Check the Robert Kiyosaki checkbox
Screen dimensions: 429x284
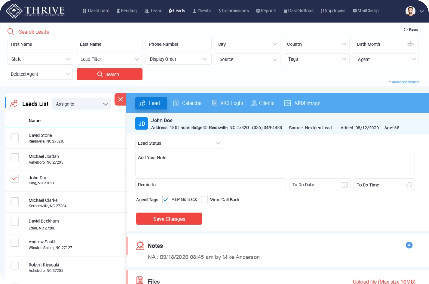pyautogui.click(x=15, y=265)
